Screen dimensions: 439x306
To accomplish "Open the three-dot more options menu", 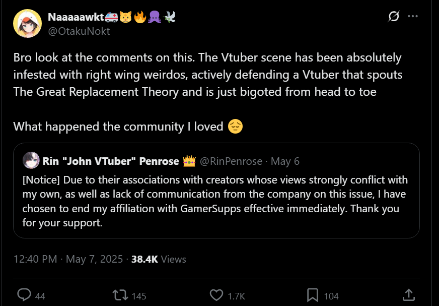I will tap(413, 17).
